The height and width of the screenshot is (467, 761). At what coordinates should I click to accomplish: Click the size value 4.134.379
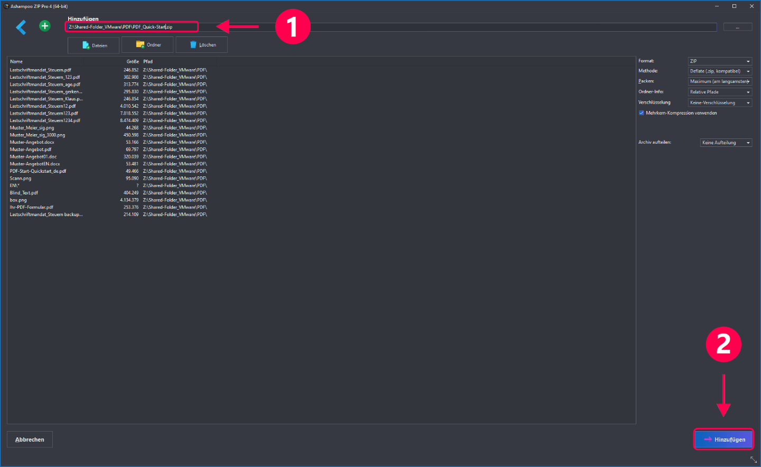coord(129,200)
